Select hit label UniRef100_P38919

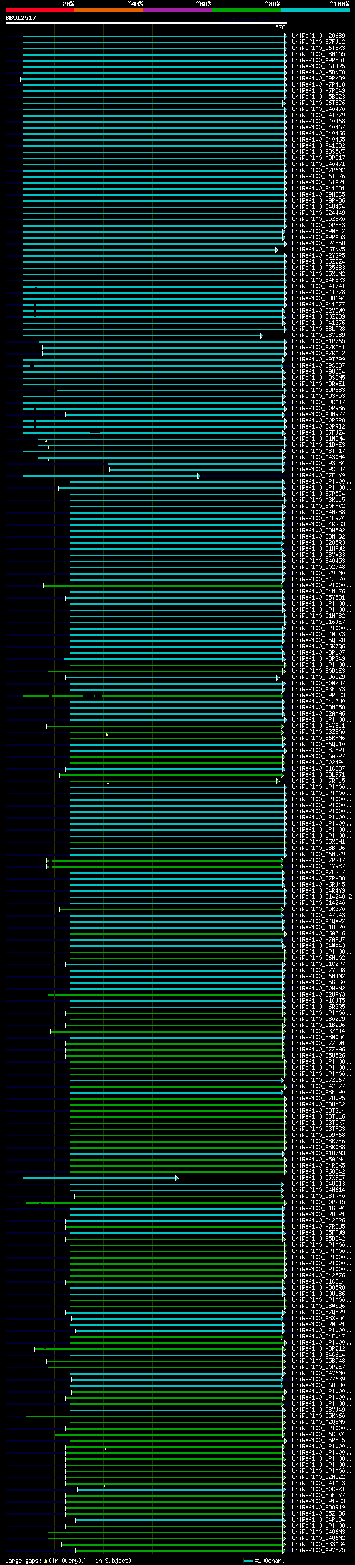pos(318,1507)
